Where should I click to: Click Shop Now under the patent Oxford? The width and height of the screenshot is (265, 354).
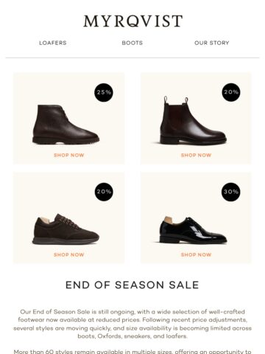point(196,254)
